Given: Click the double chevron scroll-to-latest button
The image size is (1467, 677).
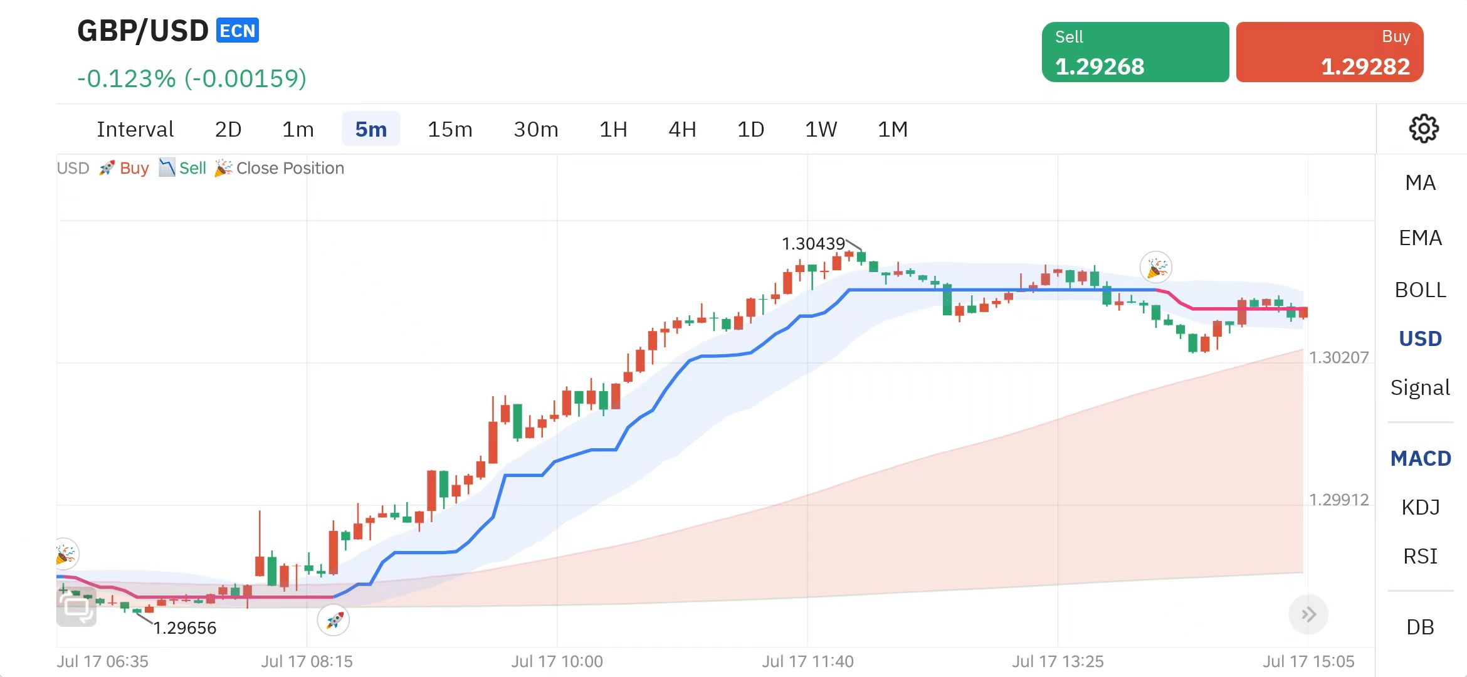Looking at the screenshot, I should tap(1308, 614).
